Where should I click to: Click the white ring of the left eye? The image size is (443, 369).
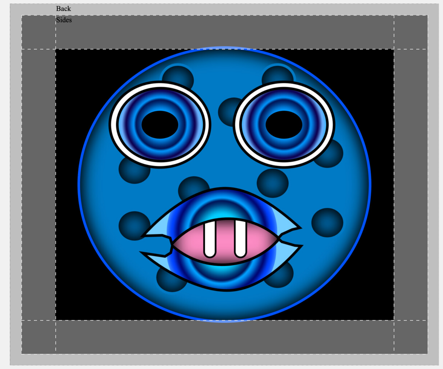click(x=114, y=125)
